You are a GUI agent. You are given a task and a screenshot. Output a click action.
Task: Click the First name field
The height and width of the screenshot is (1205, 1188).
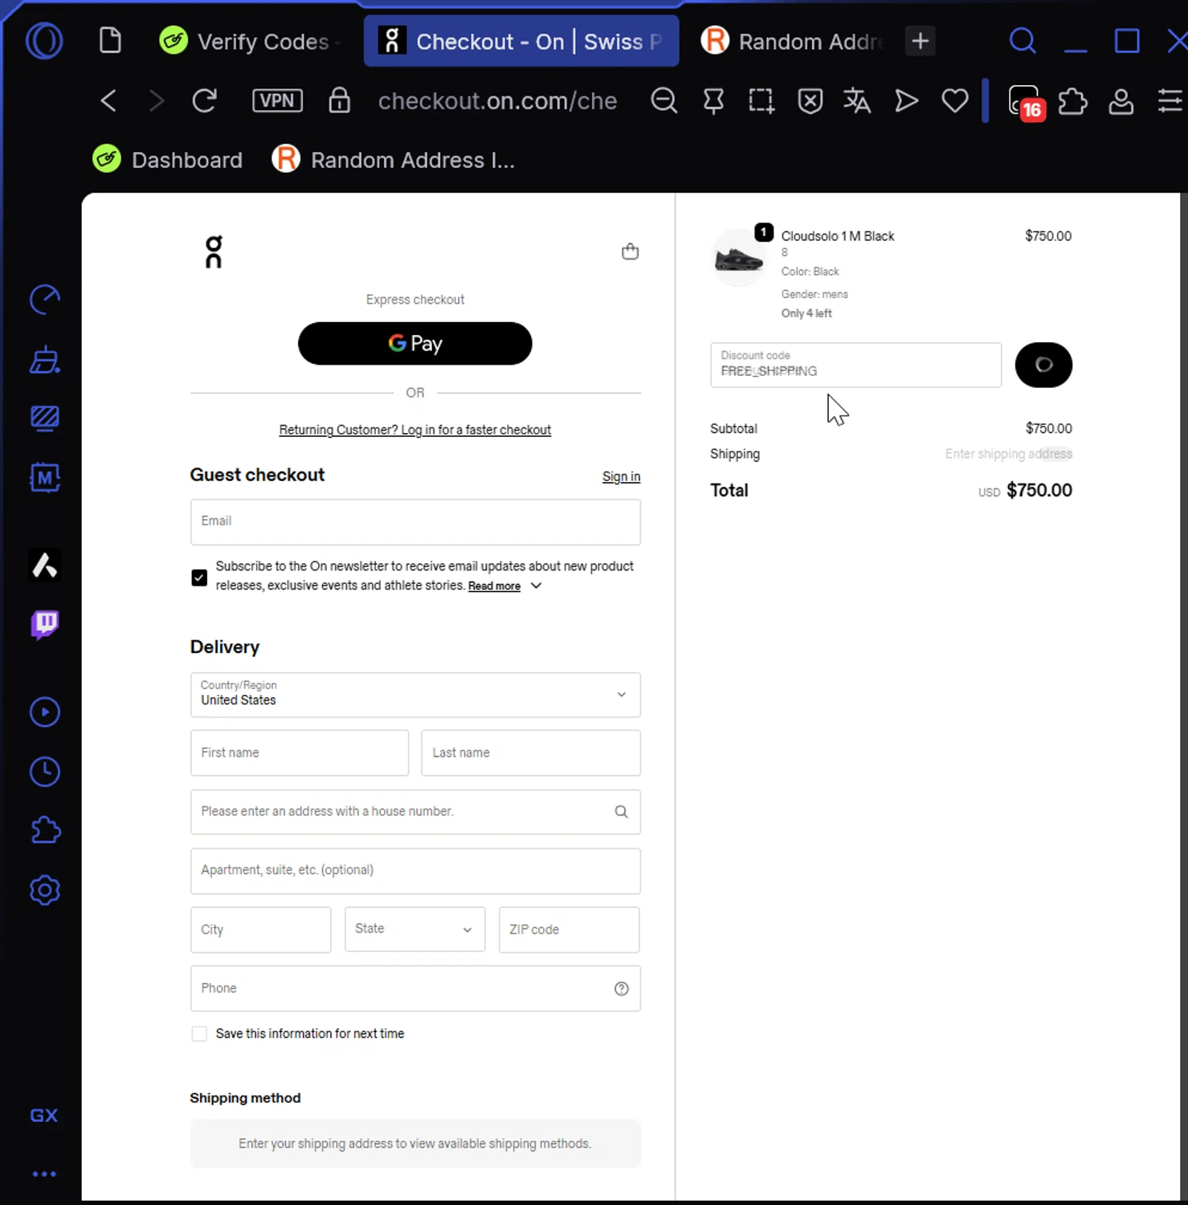point(300,753)
